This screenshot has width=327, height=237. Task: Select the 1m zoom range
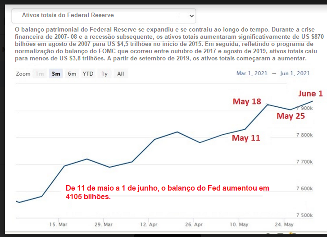[x=40, y=74]
